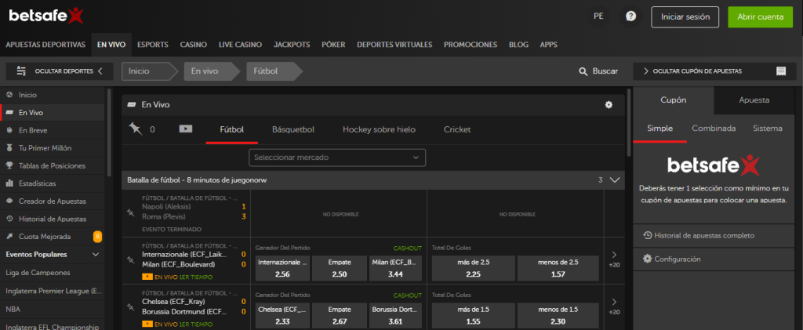This screenshot has width=803, height=330.
Task: Click Estadísticas bar chart icon
Action: (x=9, y=183)
